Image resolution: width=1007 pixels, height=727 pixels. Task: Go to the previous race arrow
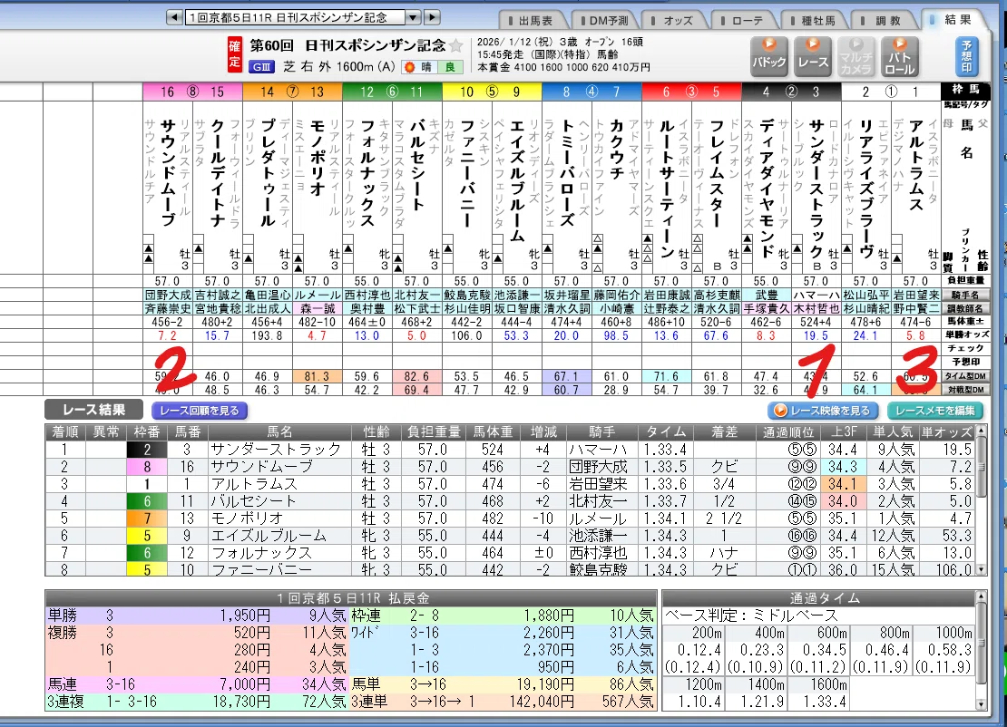coord(174,17)
